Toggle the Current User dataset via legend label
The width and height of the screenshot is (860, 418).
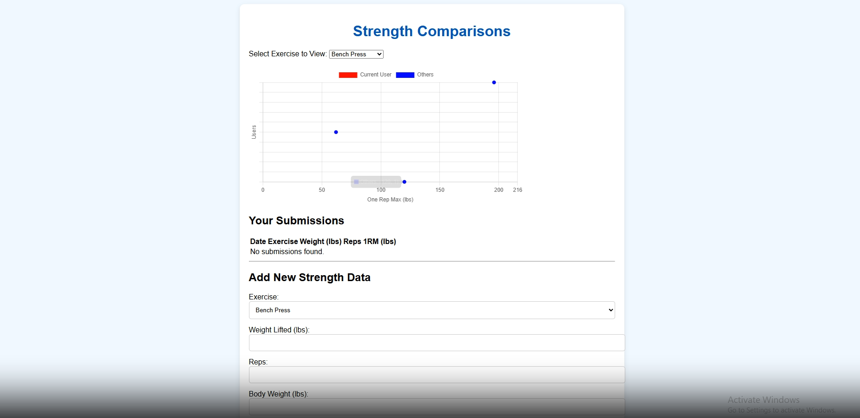tap(375, 75)
